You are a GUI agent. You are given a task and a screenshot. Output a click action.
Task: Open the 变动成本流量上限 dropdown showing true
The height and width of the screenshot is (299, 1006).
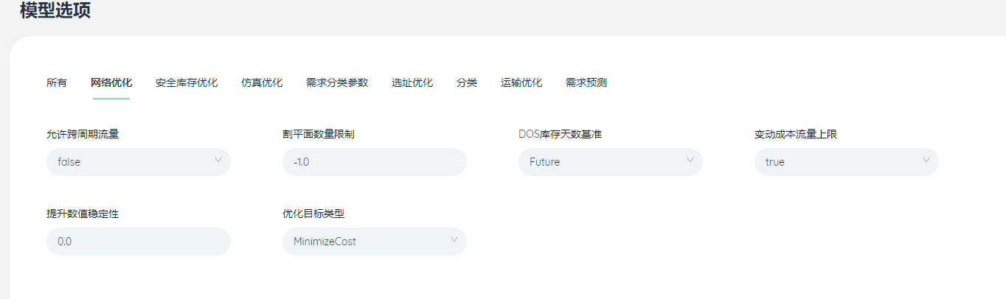[x=847, y=162]
